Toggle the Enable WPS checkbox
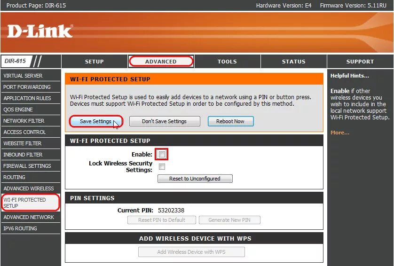This screenshot has height=266, width=394. click(x=162, y=154)
